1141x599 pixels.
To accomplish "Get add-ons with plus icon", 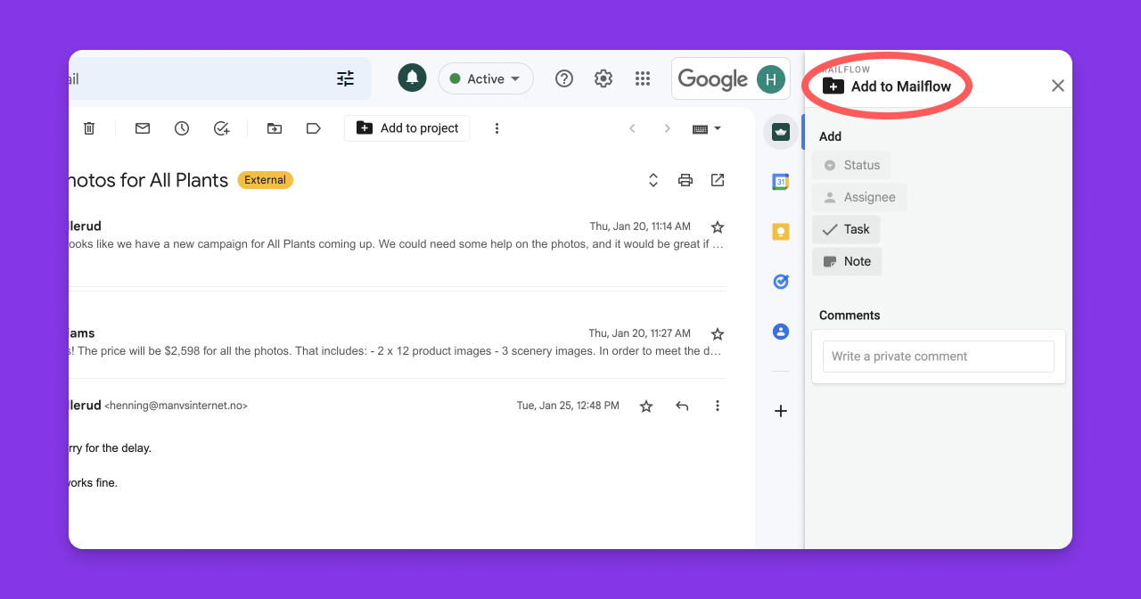I will click(781, 411).
